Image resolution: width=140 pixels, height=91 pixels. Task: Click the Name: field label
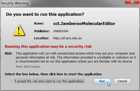(39, 23)
